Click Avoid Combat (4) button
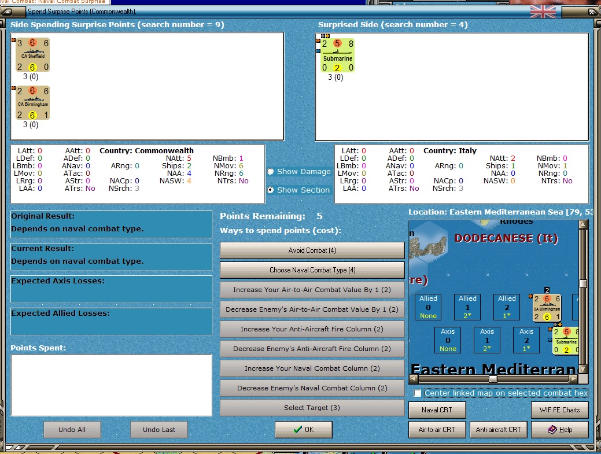 [312, 250]
